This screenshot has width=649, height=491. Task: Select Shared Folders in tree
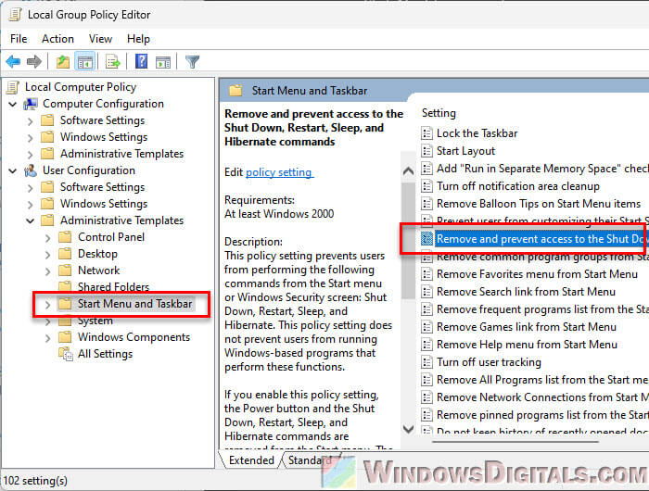pos(113,286)
